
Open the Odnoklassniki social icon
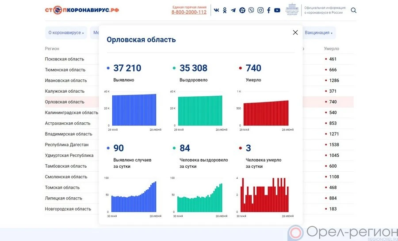click(x=225, y=10)
